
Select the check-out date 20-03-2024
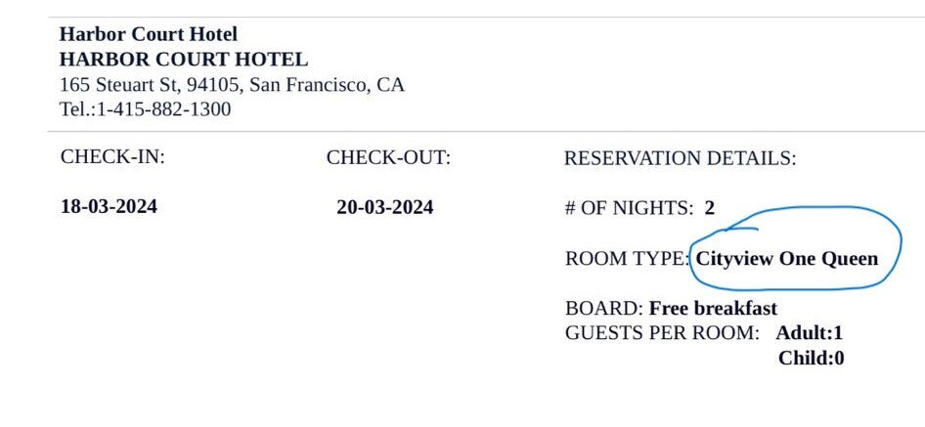[x=384, y=207]
